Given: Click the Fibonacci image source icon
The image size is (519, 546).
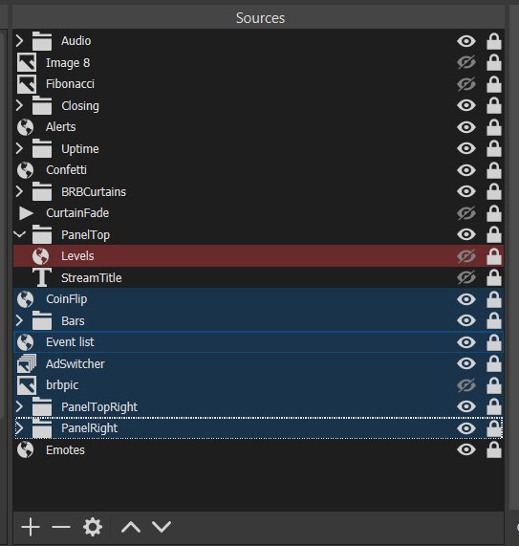Looking at the screenshot, I should pos(27,84).
